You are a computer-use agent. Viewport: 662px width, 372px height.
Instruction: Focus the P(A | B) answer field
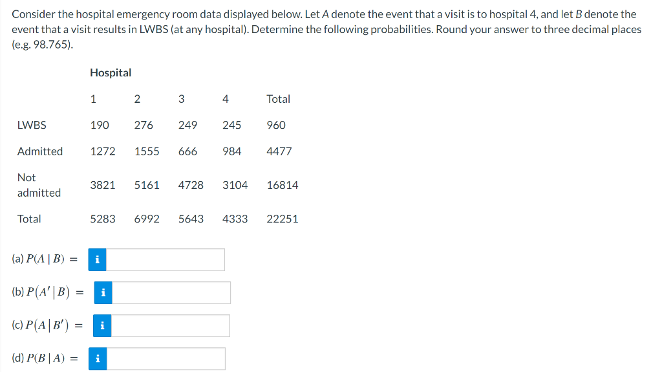point(165,259)
